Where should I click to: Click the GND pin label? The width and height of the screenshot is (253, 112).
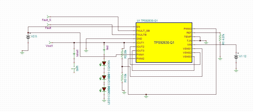point(139,39)
